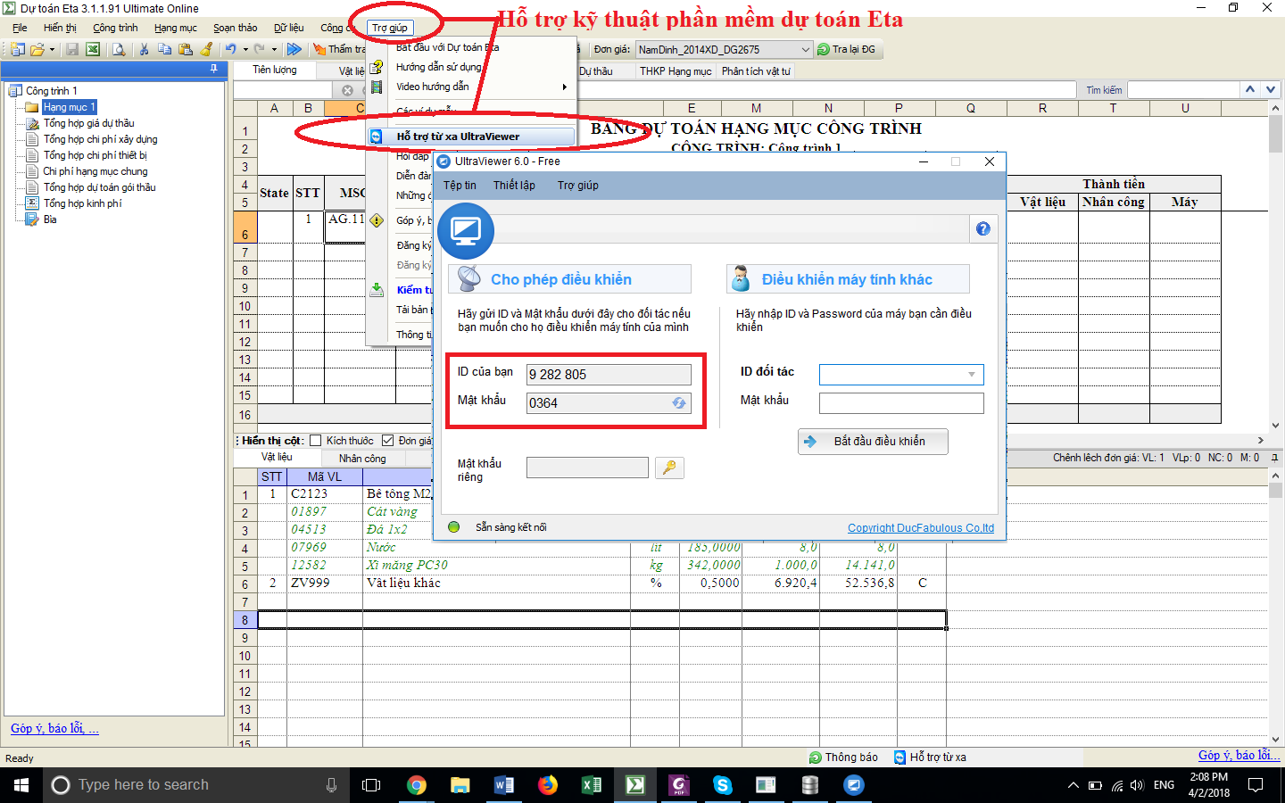Refresh the UltraViewer password

coord(679,403)
